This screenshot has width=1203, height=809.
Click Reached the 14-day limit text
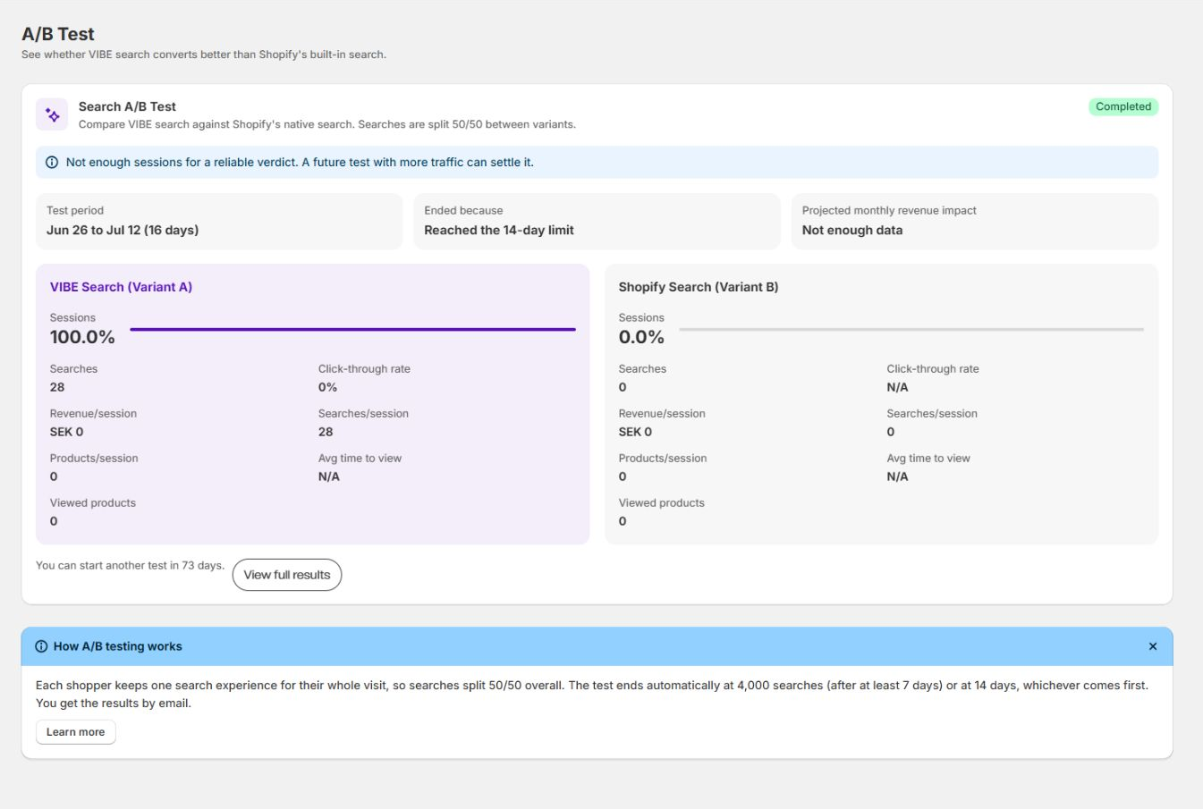point(499,230)
